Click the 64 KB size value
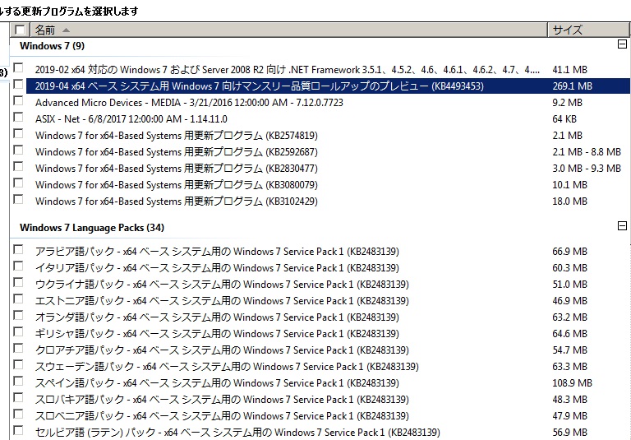Image resolution: width=631 pixels, height=440 pixels. click(564, 119)
